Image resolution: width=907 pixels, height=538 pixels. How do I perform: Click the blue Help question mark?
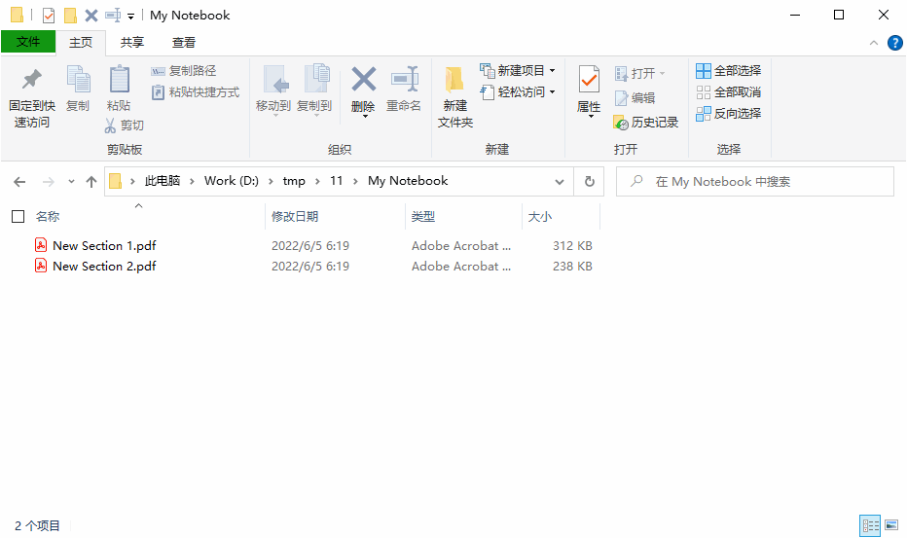point(895,43)
